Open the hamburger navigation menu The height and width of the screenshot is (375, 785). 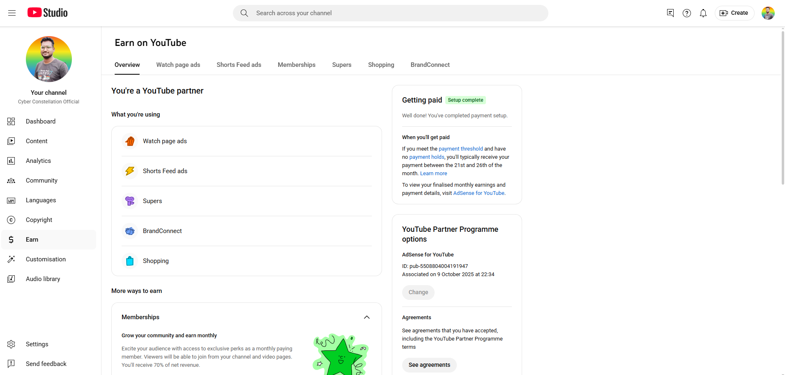pos(12,13)
